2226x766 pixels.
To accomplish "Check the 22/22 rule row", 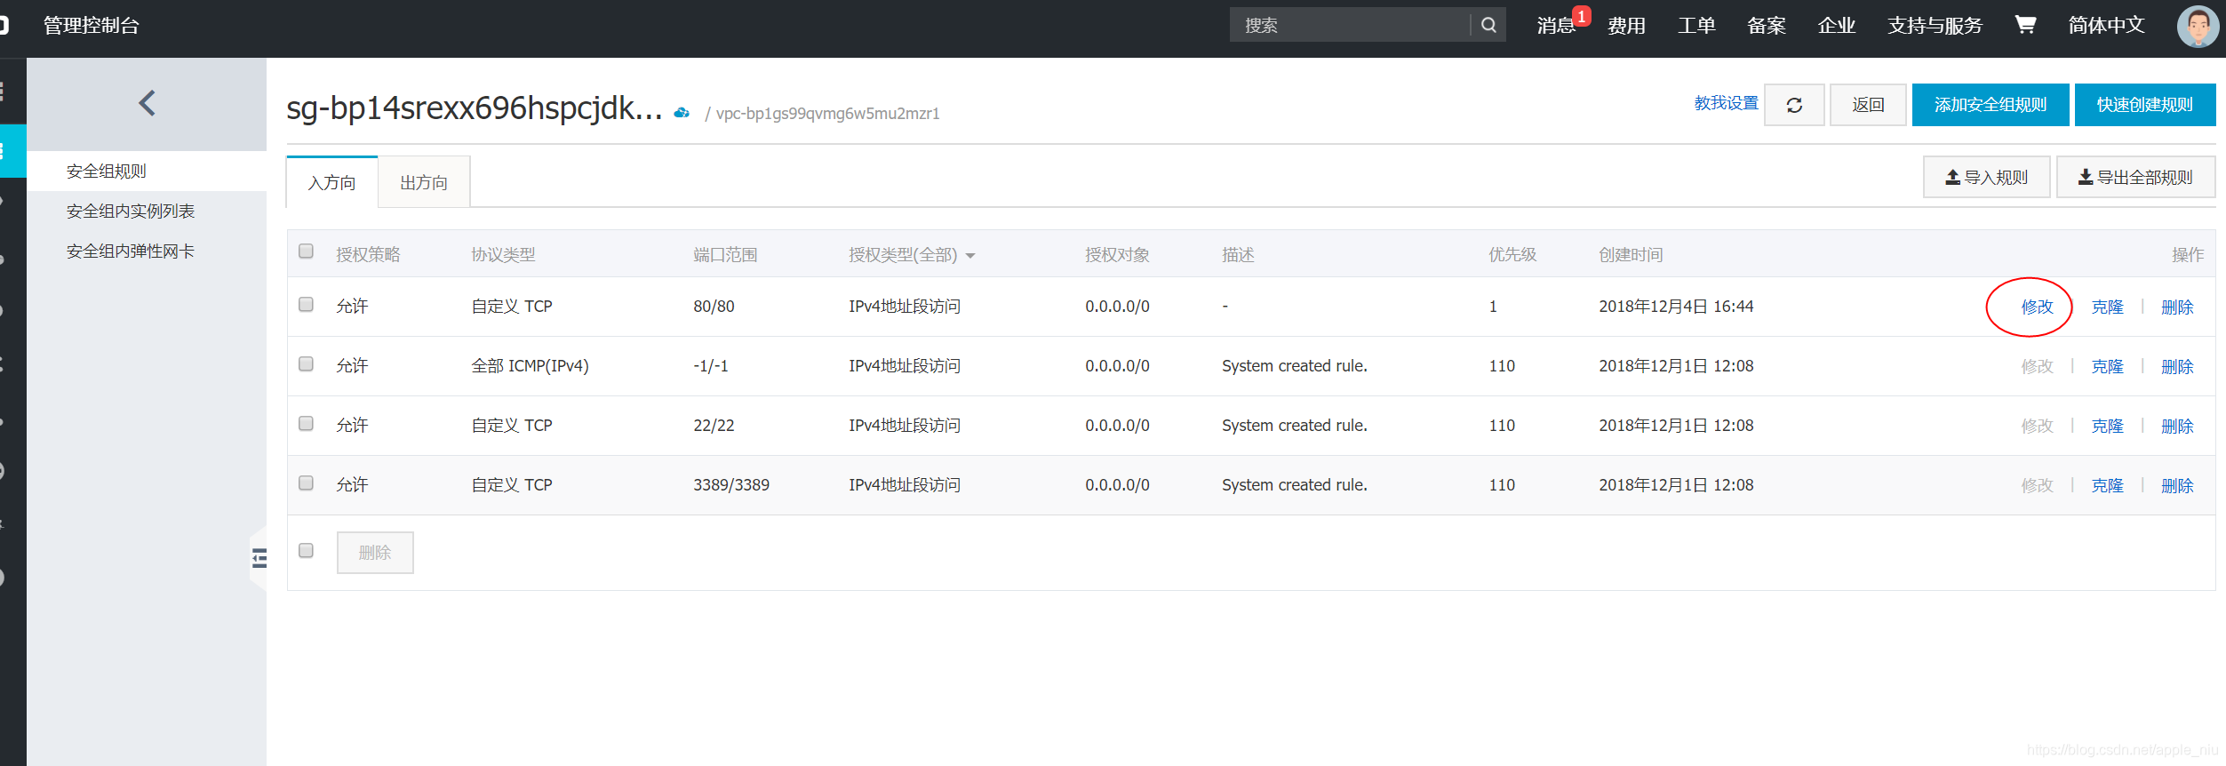I will pos(307,424).
